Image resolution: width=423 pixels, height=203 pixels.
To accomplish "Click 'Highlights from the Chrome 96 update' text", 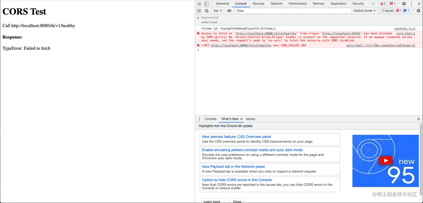I will (x=226, y=126).
